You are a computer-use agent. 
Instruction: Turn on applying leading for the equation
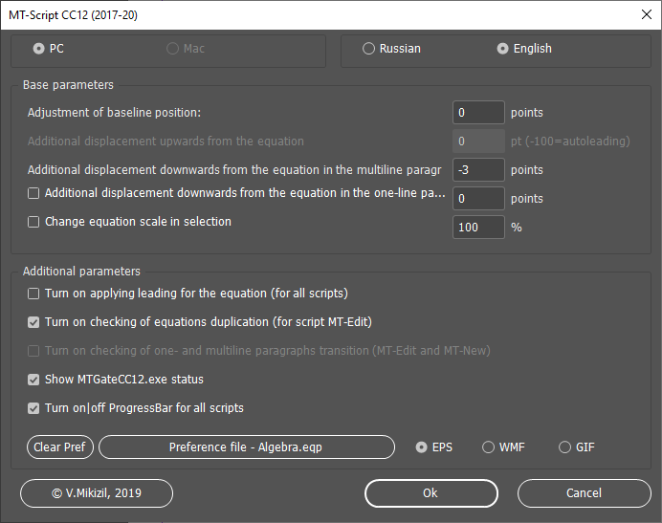[x=33, y=294]
